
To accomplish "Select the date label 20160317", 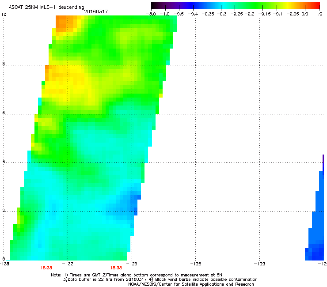I will 96,11.
